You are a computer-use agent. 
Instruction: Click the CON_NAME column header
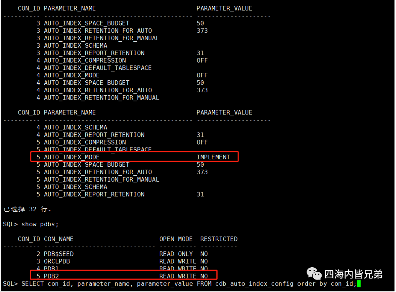(x=59, y=239)
